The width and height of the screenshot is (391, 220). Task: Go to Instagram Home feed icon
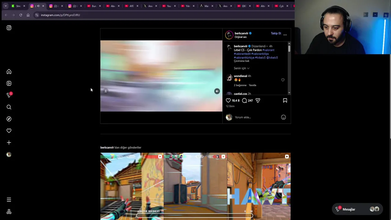[9, 71]
